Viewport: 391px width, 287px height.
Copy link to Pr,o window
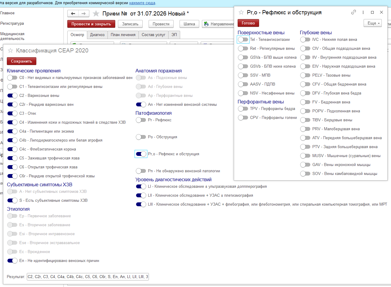click(x=353, y=12)
